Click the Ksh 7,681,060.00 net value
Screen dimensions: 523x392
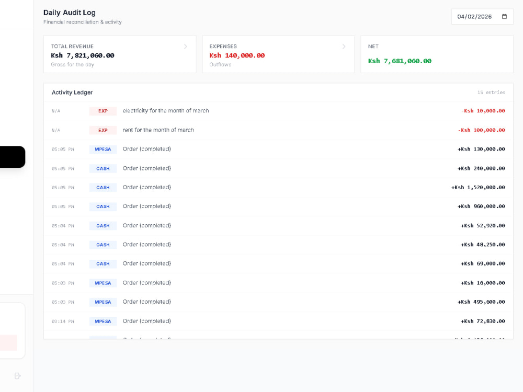point(400,61)
